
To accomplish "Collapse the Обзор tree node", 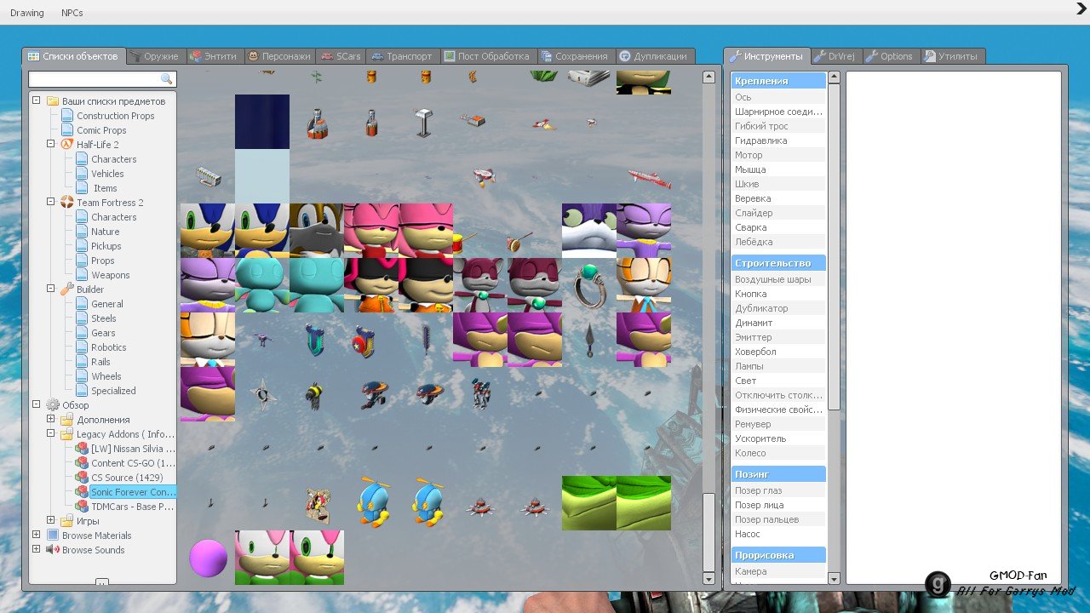I will point(36,404).
